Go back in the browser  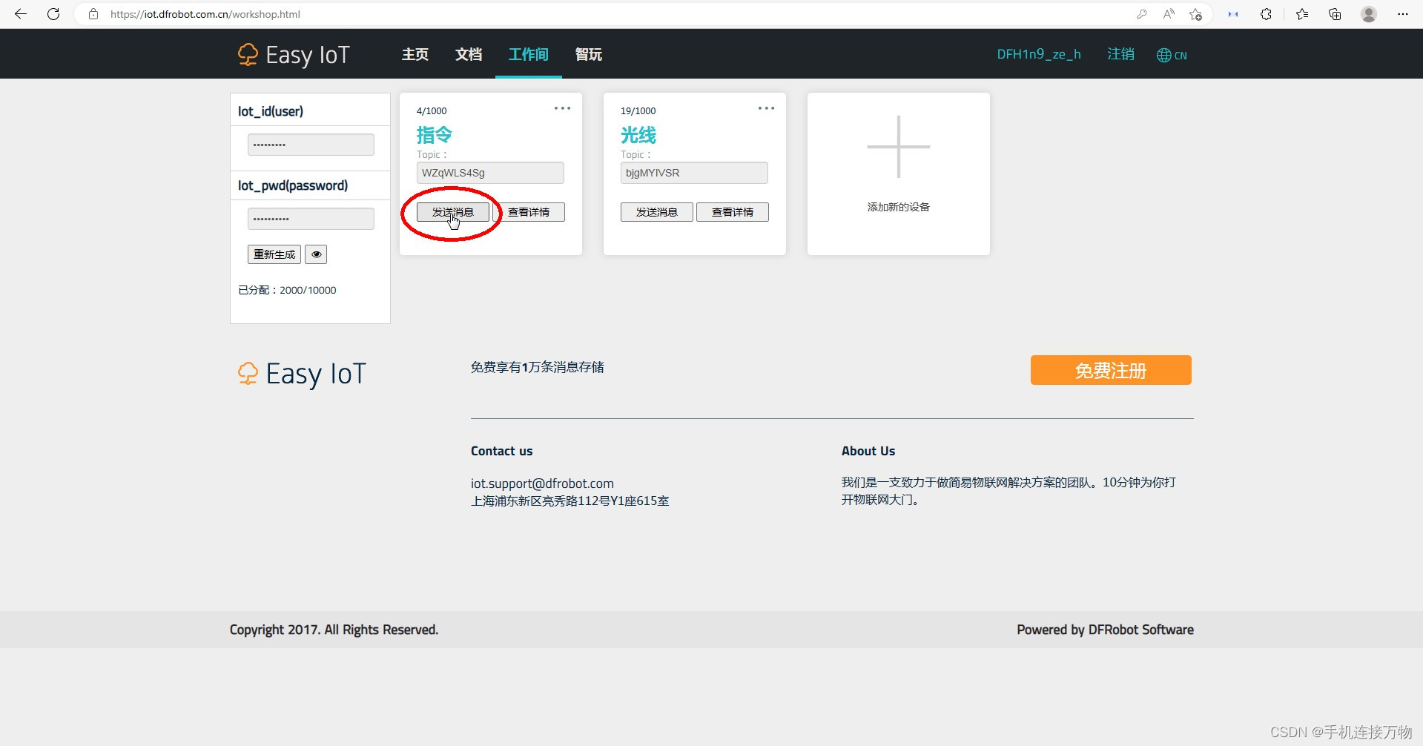pyautogui.click(x=21, y=14)
